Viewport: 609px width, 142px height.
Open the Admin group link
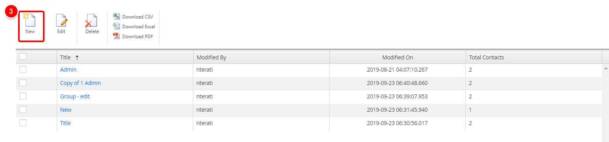tap(68, 70)
